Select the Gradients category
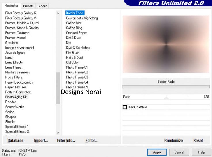Screen dimensions: 212x157 point(12,43)
